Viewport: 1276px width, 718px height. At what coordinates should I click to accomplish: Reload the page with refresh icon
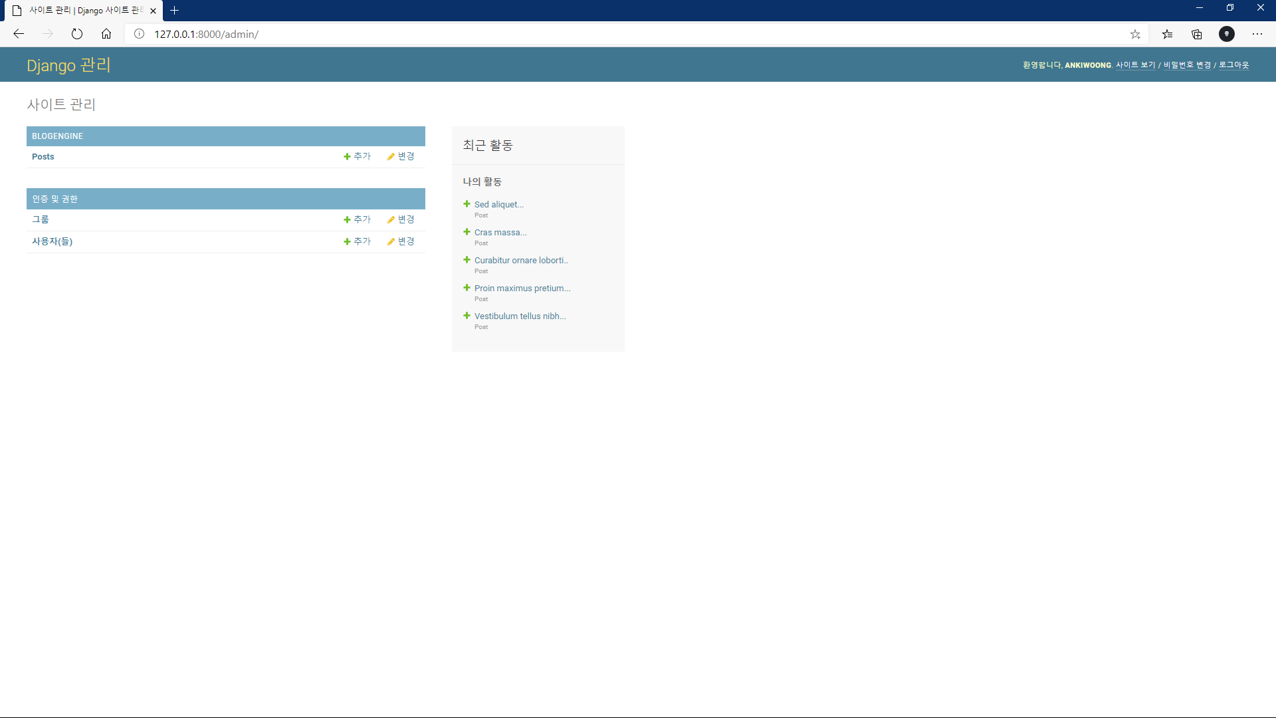77,34
